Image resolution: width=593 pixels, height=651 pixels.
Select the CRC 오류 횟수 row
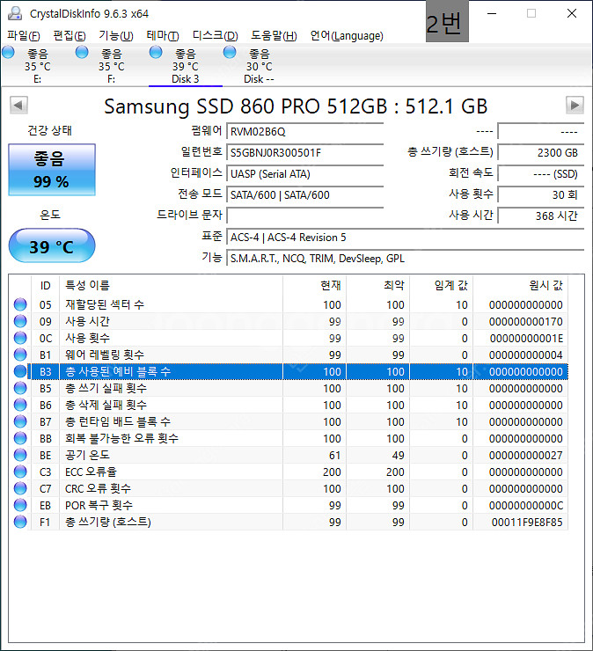pyautogui.click(x=289, y=488)
